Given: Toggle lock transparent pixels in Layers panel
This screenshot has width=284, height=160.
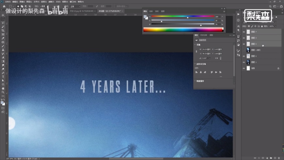Looking at the screenshot, I should click(249, 26).
